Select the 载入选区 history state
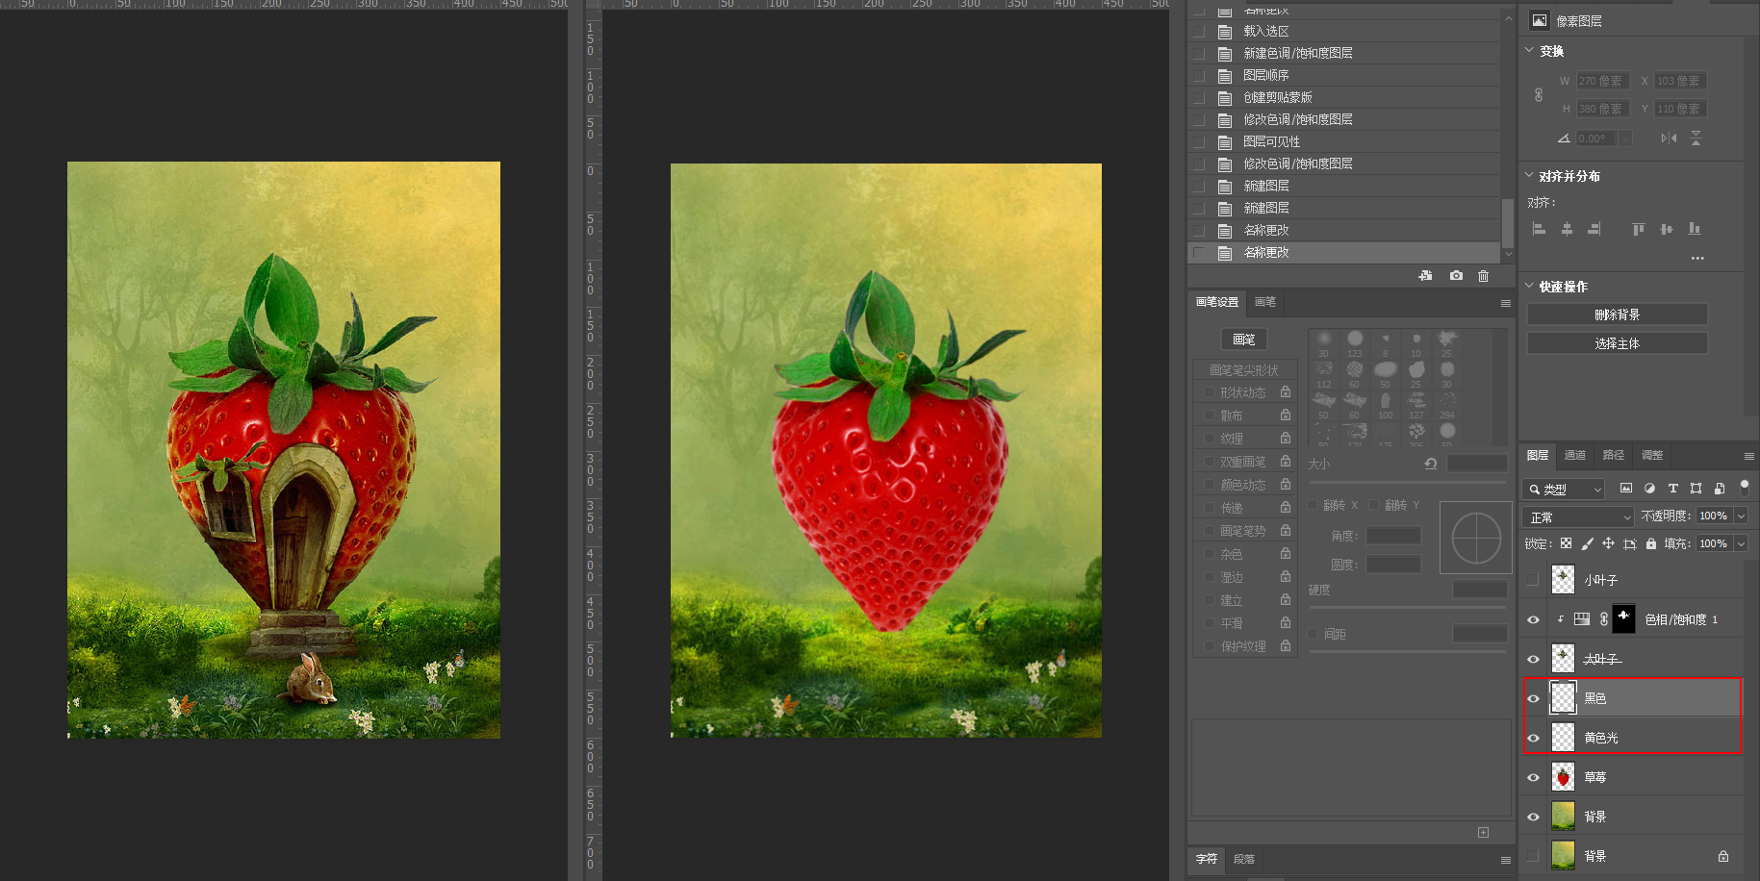Viewport: 1760px width, 881px height. click(1344, 31)
